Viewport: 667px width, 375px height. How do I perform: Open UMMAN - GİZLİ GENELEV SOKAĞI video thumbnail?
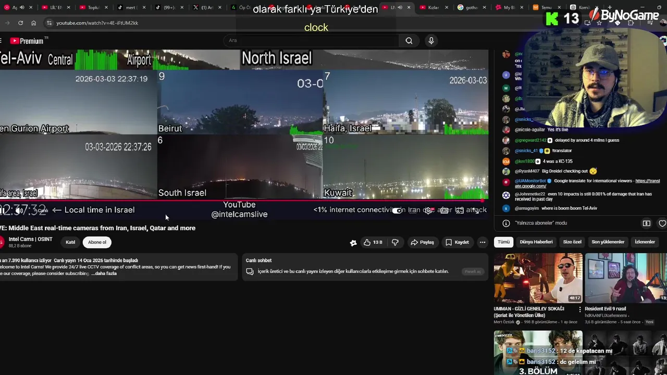[x=538, y=278]
